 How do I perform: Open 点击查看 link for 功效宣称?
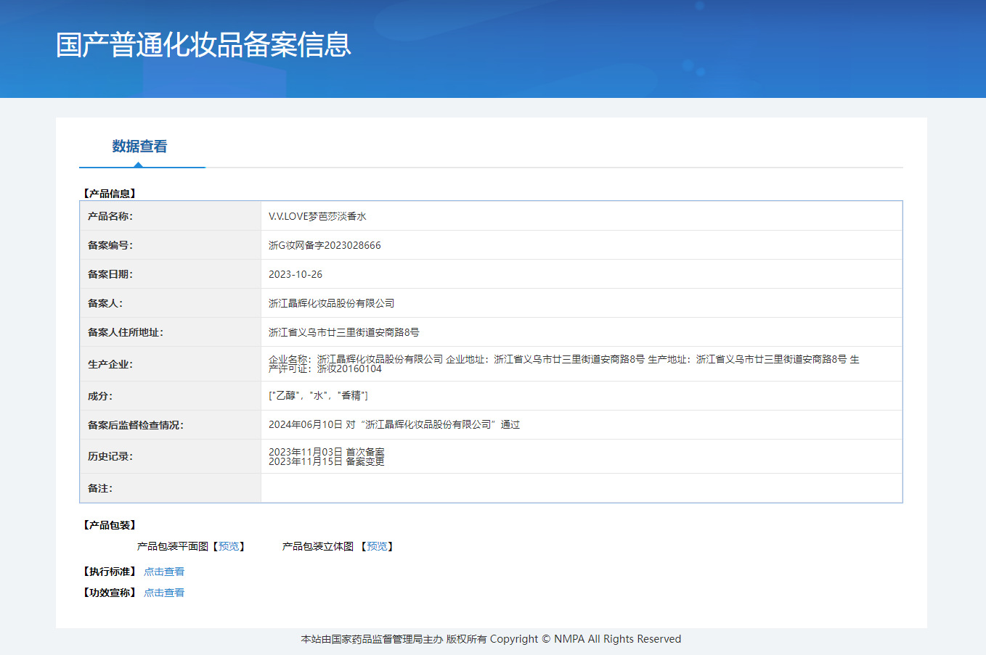[x=164, y=593]
